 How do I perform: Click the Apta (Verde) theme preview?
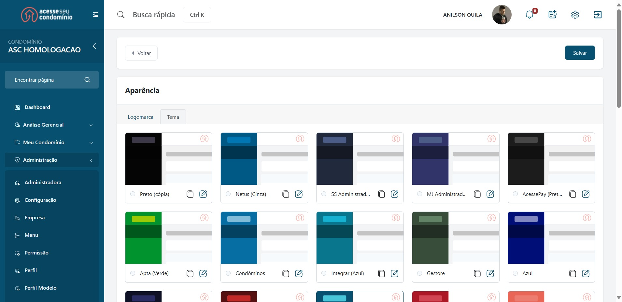[169, 238]
